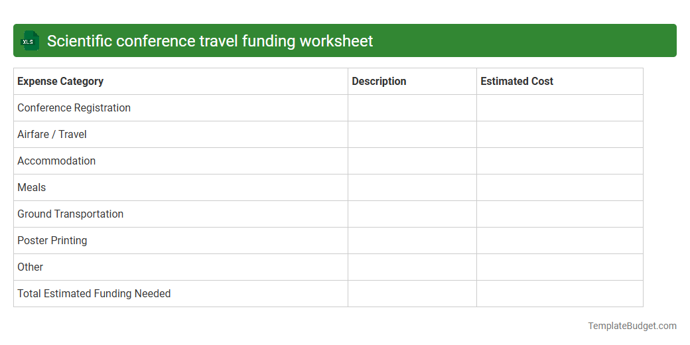The image size is (690, 345).
Task: Select the Conference Registration row label
Action: click(x=74, y=107)
